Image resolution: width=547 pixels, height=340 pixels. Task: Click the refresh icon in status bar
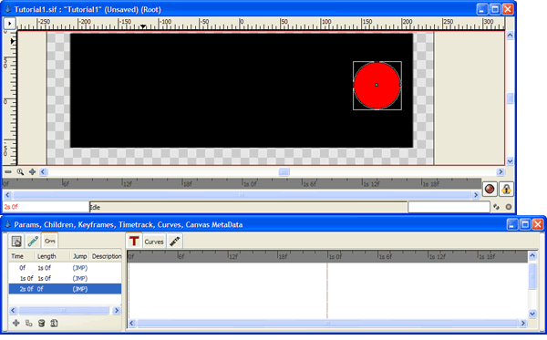496,207
